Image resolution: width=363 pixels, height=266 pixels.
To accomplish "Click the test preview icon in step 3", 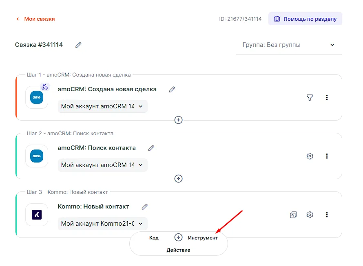I will pos(293,215).
